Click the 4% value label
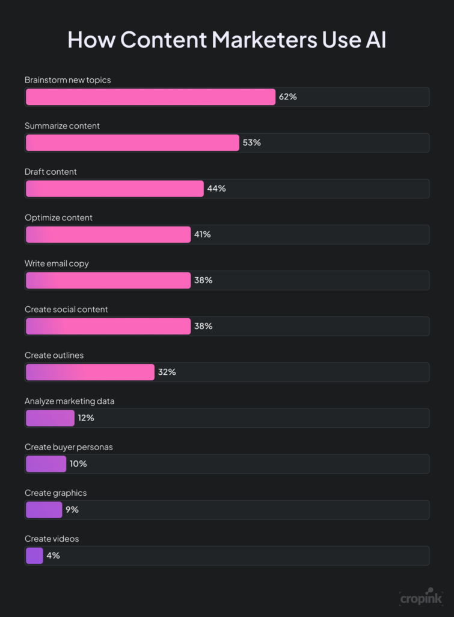The image size is (454, 617). pyautogui.click(x=53, y=556)
